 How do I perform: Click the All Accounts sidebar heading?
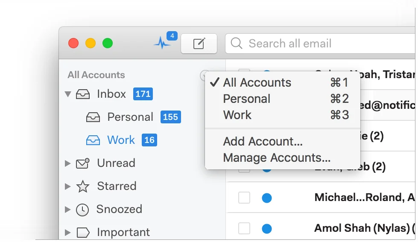tap(96, 75)
